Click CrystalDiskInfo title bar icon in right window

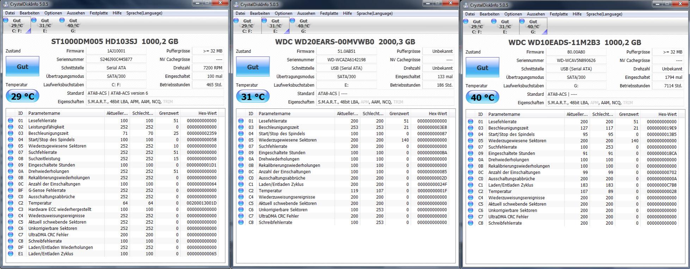[x=466, y=5]
